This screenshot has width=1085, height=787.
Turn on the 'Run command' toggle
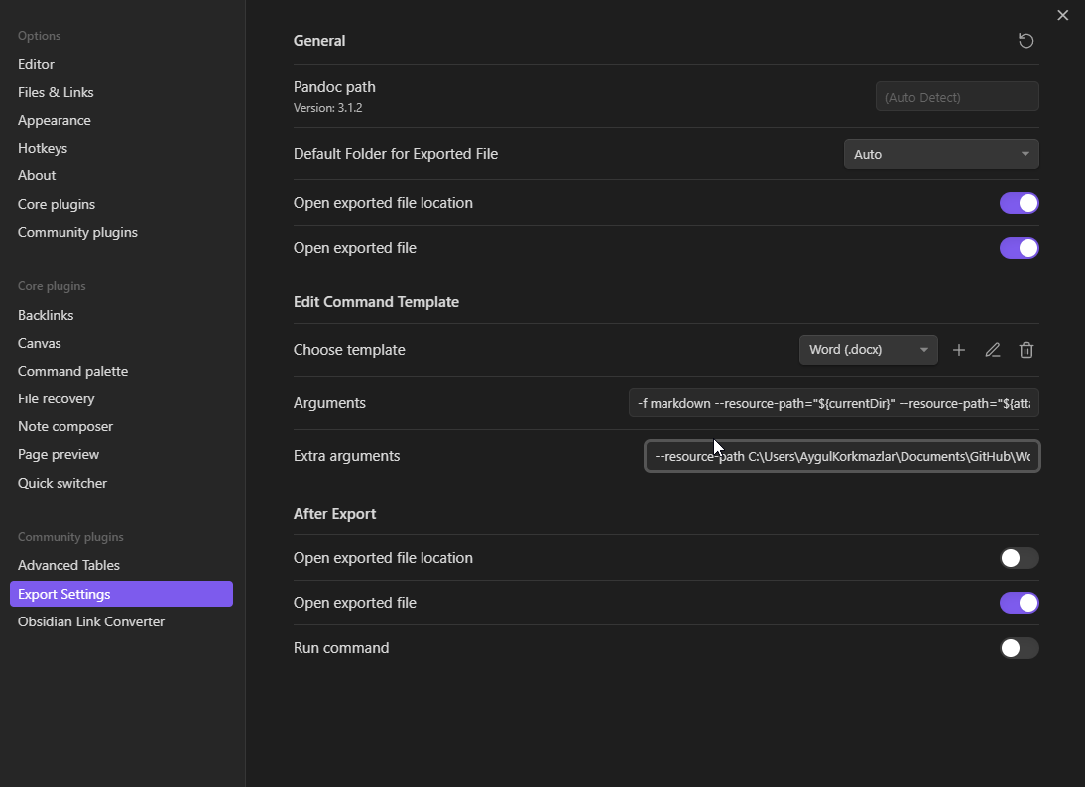(x=1019, y=647)
